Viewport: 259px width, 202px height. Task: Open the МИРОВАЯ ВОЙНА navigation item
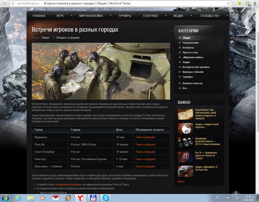point(91,16)
